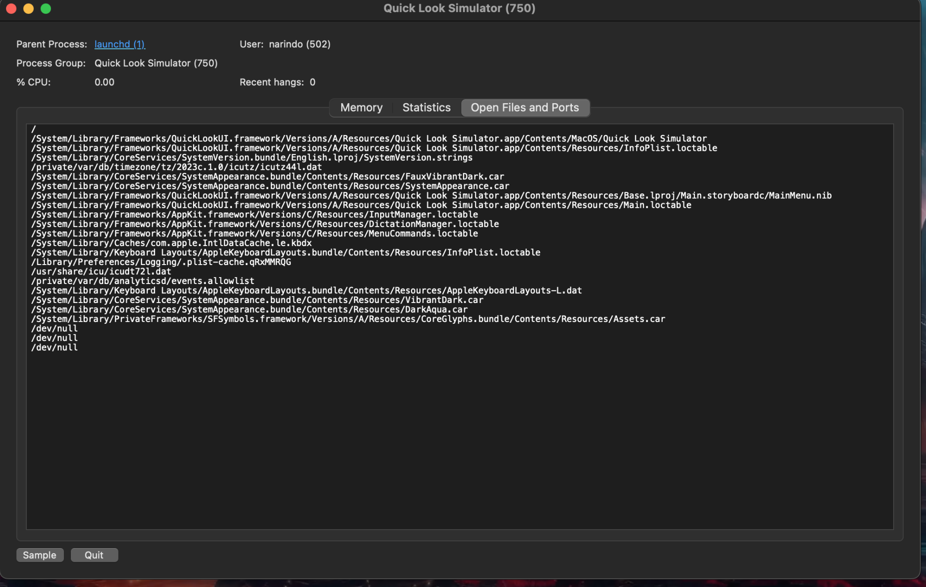Image resolution: width=926 pixels, height=587 pixels.
Task: Switch to the Memory tab
Action: [361, 107]
